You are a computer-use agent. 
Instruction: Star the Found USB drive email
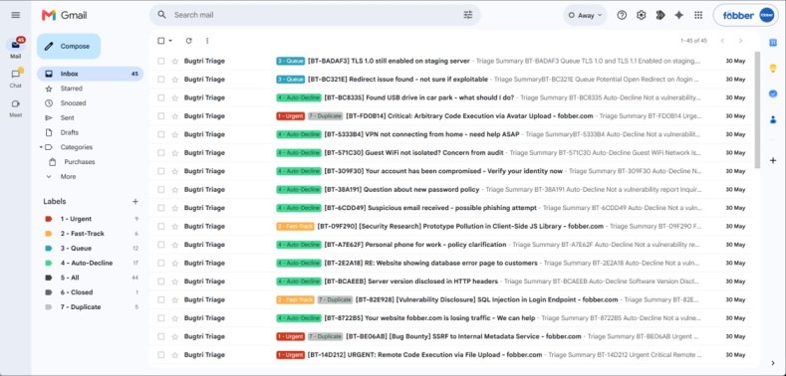click(x=175, y=97)
